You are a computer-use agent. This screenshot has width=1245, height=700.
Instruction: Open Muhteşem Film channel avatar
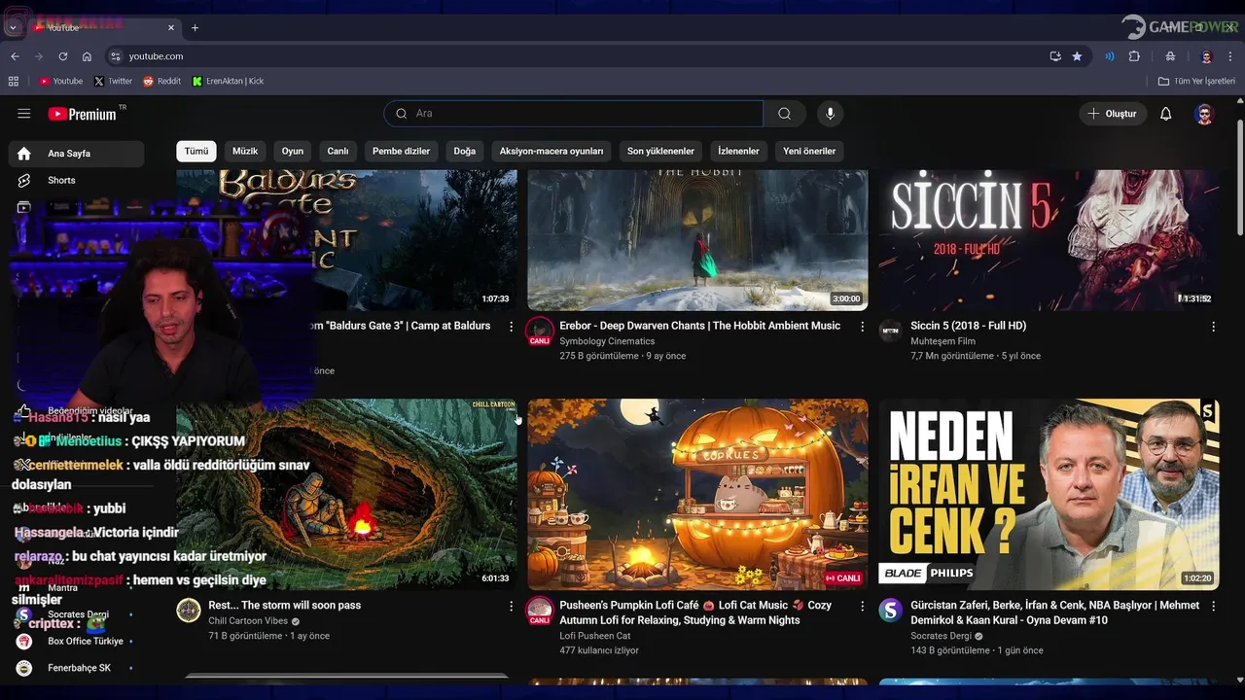(891, 332)
